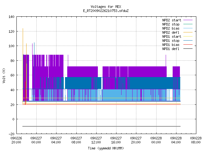Image resolution: width=202 pixels, height=151 pixels.
Task: Click the 'NPD1 stop' legend label
Action: (171, 41)
